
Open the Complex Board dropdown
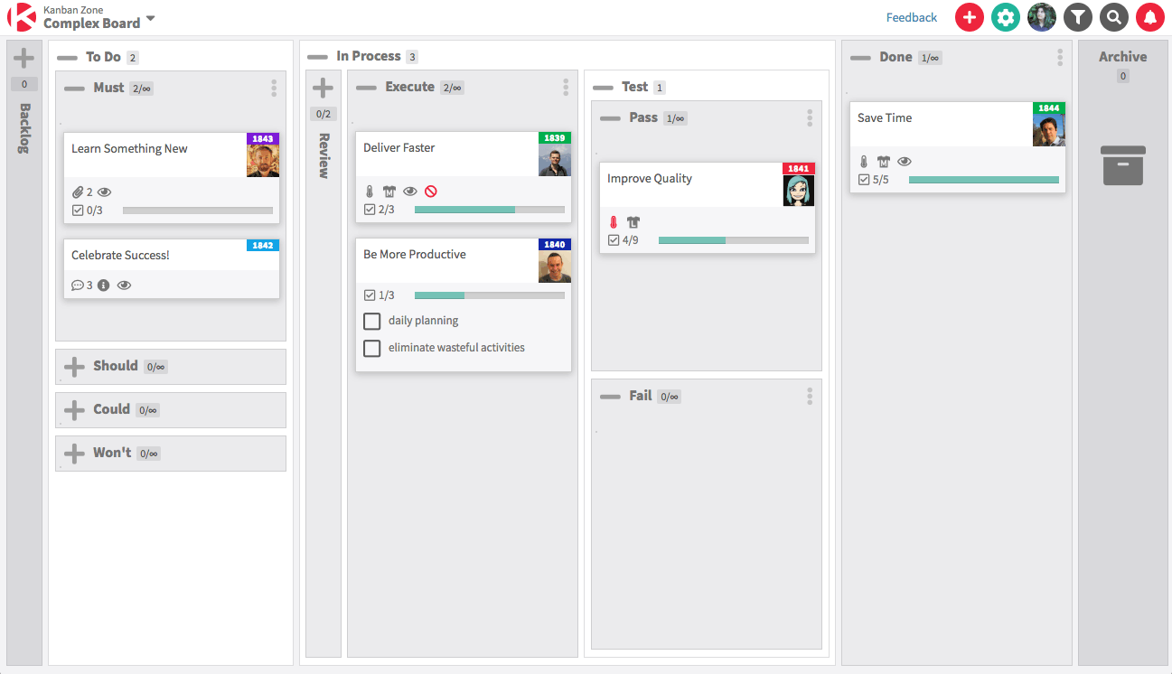click(149, 17)
